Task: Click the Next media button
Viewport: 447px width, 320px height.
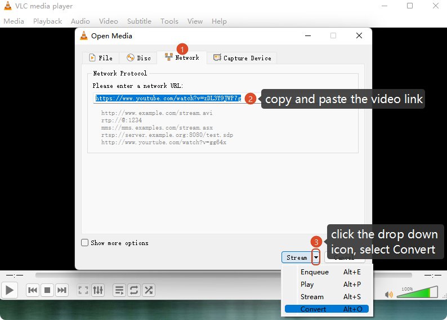Action: (62, 290)
